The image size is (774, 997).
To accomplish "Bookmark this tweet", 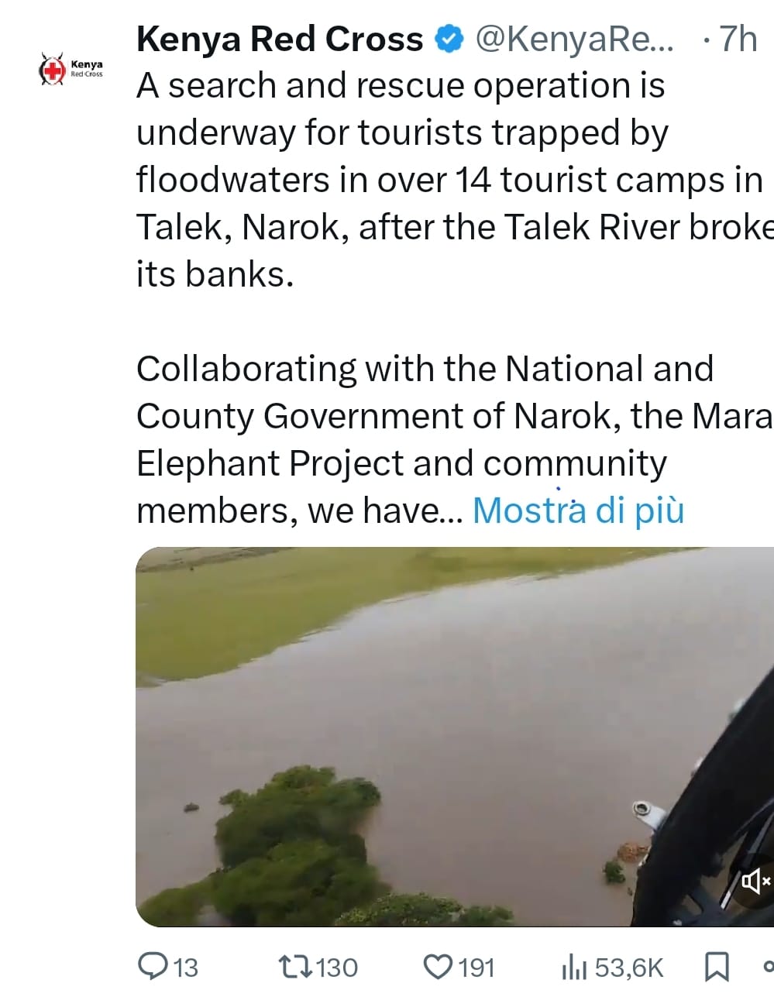I will [x=716, y=967].
